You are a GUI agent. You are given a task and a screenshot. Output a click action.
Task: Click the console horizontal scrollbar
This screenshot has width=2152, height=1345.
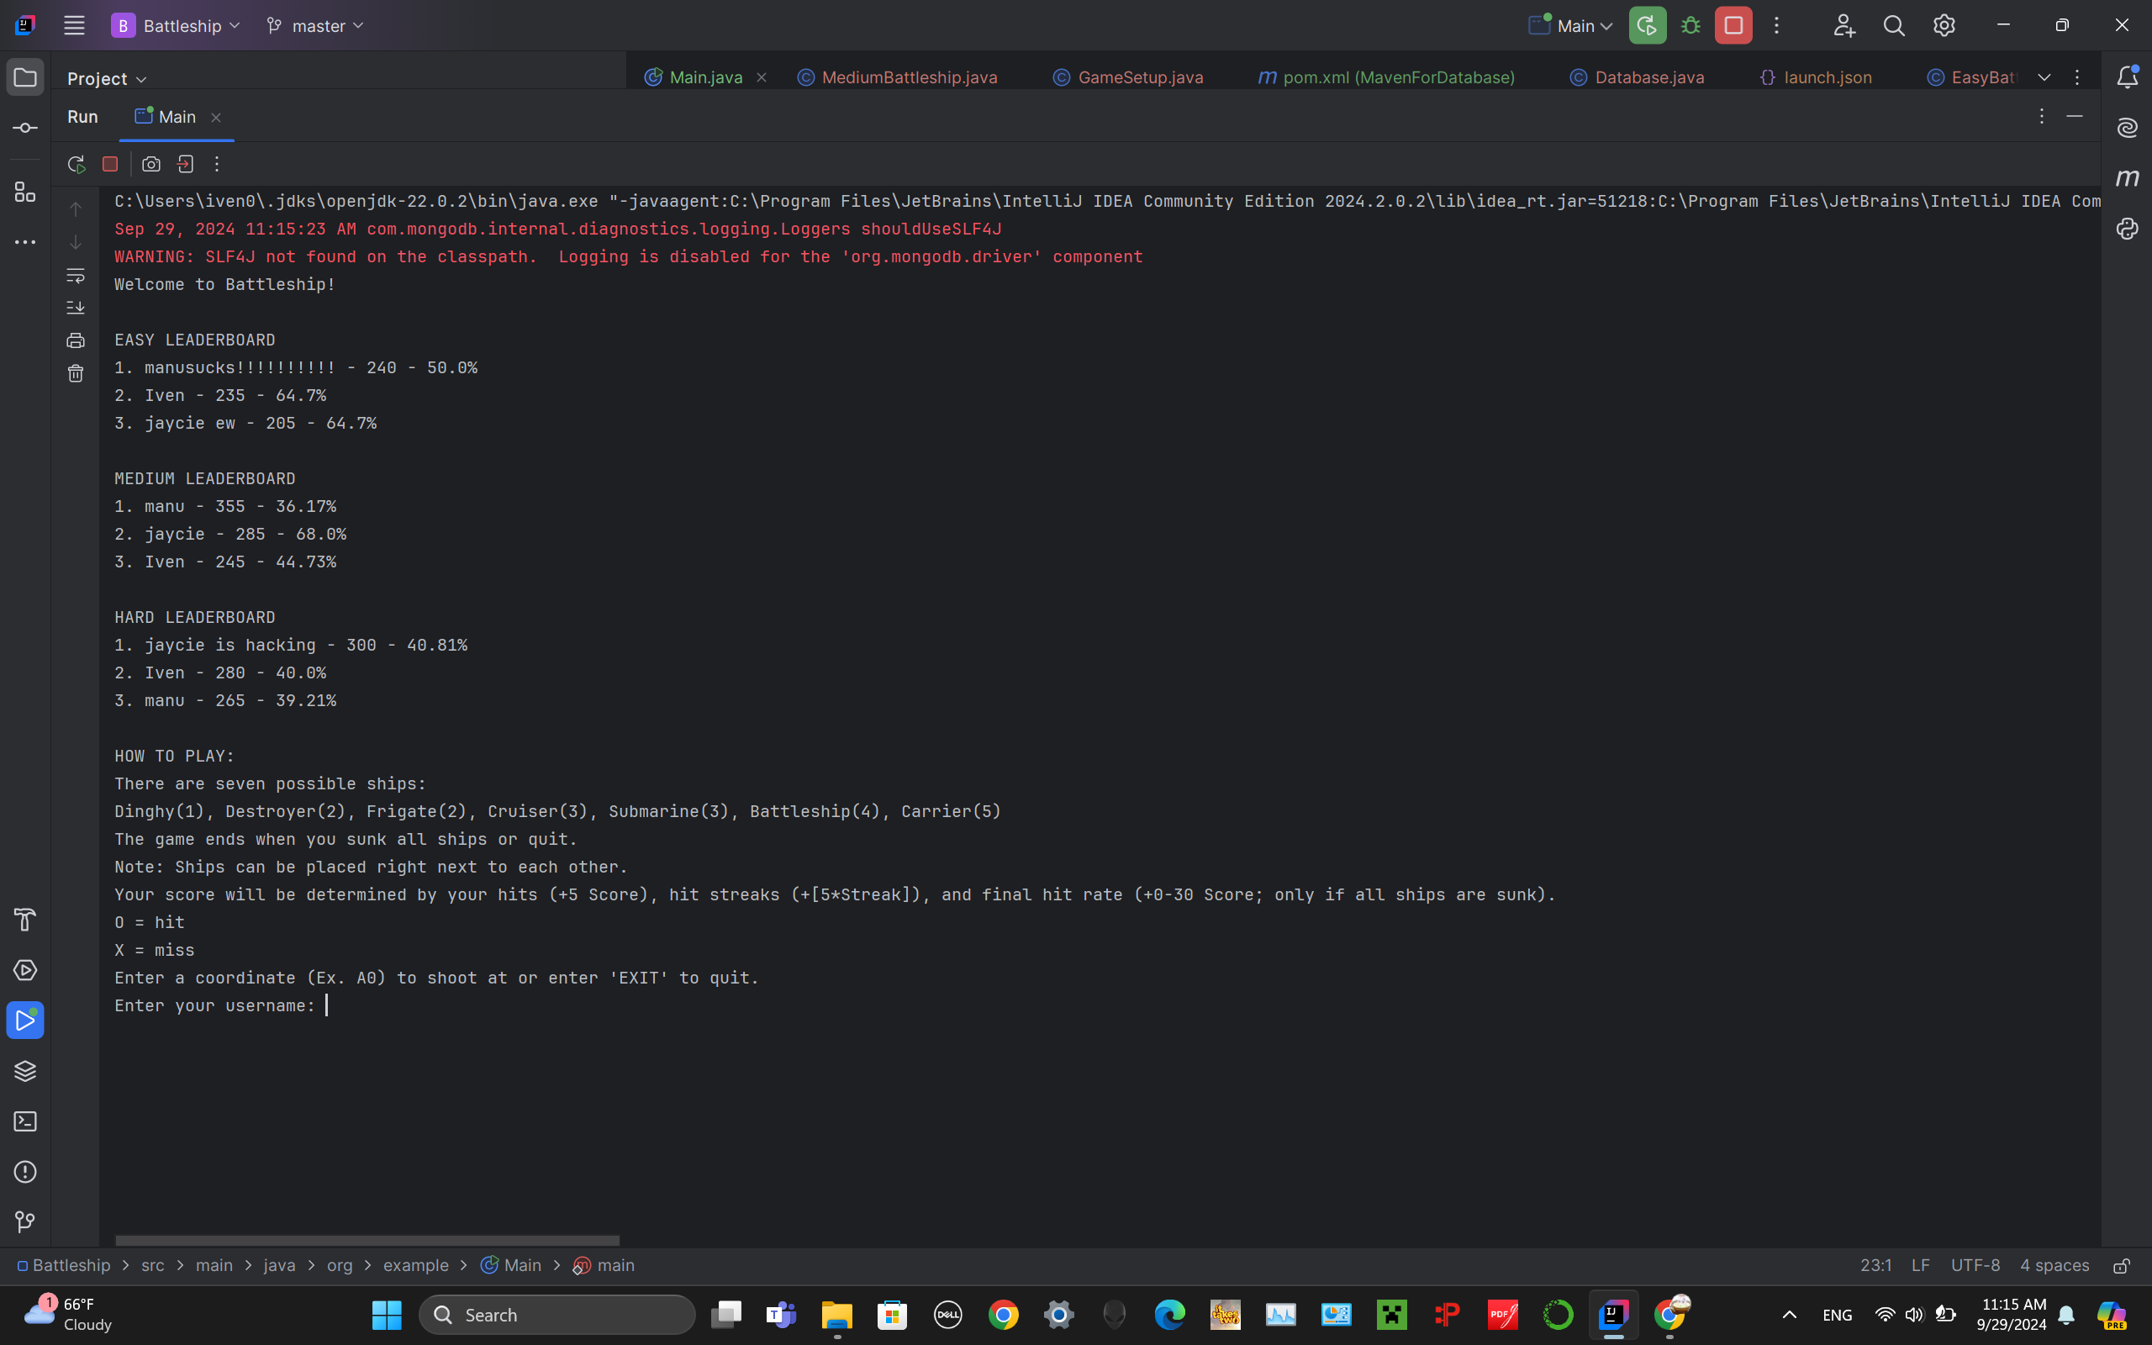tap(367, 1240)
